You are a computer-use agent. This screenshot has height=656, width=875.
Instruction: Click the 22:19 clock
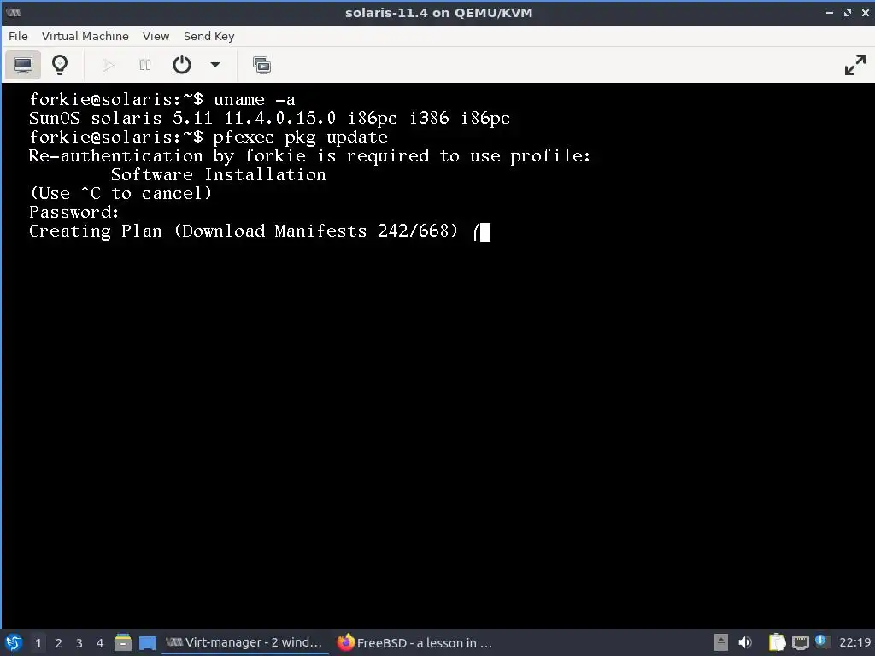[854, 642]
